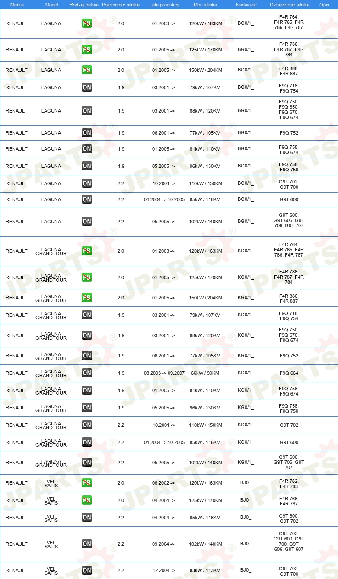This screenshot has height=579, width=338.
Task: Click ON diesel icon in Laguna 88kW / 120KM row
Action: (87, 111)
